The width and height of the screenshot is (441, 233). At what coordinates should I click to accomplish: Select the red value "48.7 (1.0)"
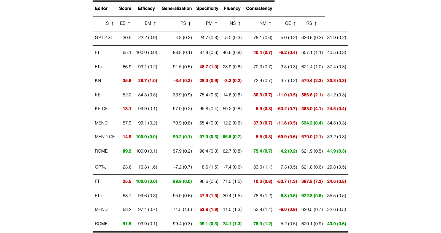(209, 67)
